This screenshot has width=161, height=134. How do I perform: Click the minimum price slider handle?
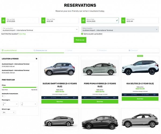(2, 87)
